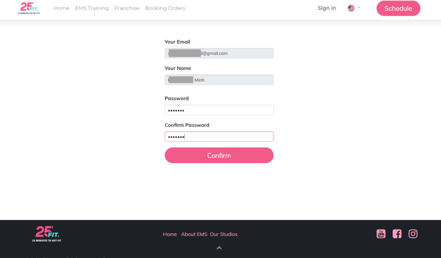Go to Home in the top navigation

click(62, 8)
